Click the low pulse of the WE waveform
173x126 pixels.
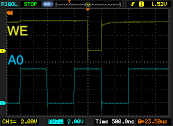coord(95,50)
